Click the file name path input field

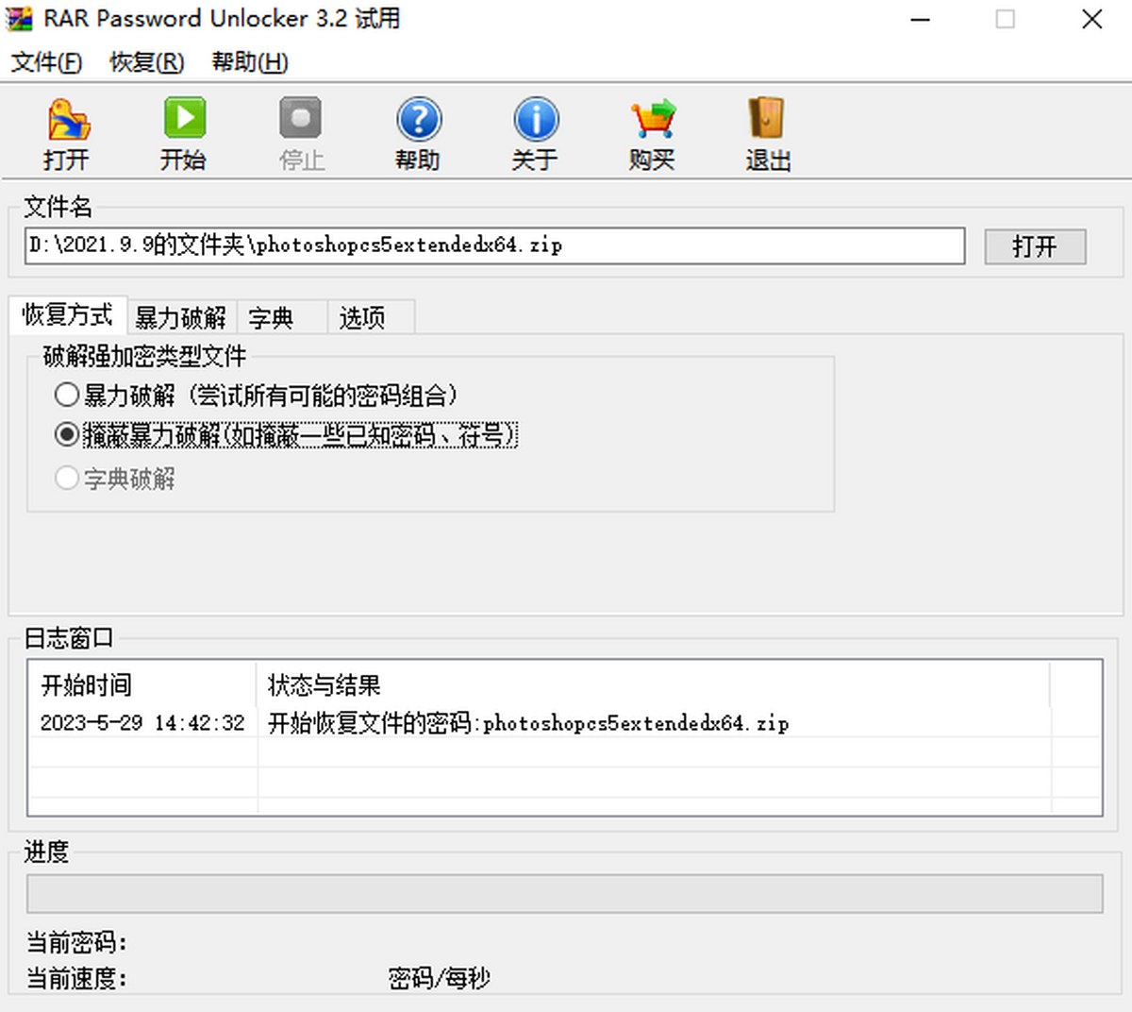(x=494, y=245)
